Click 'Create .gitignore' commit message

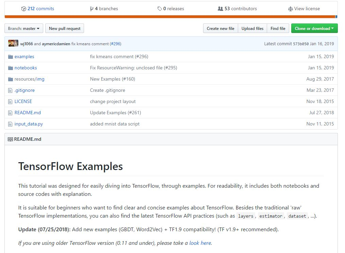point(108,90)
